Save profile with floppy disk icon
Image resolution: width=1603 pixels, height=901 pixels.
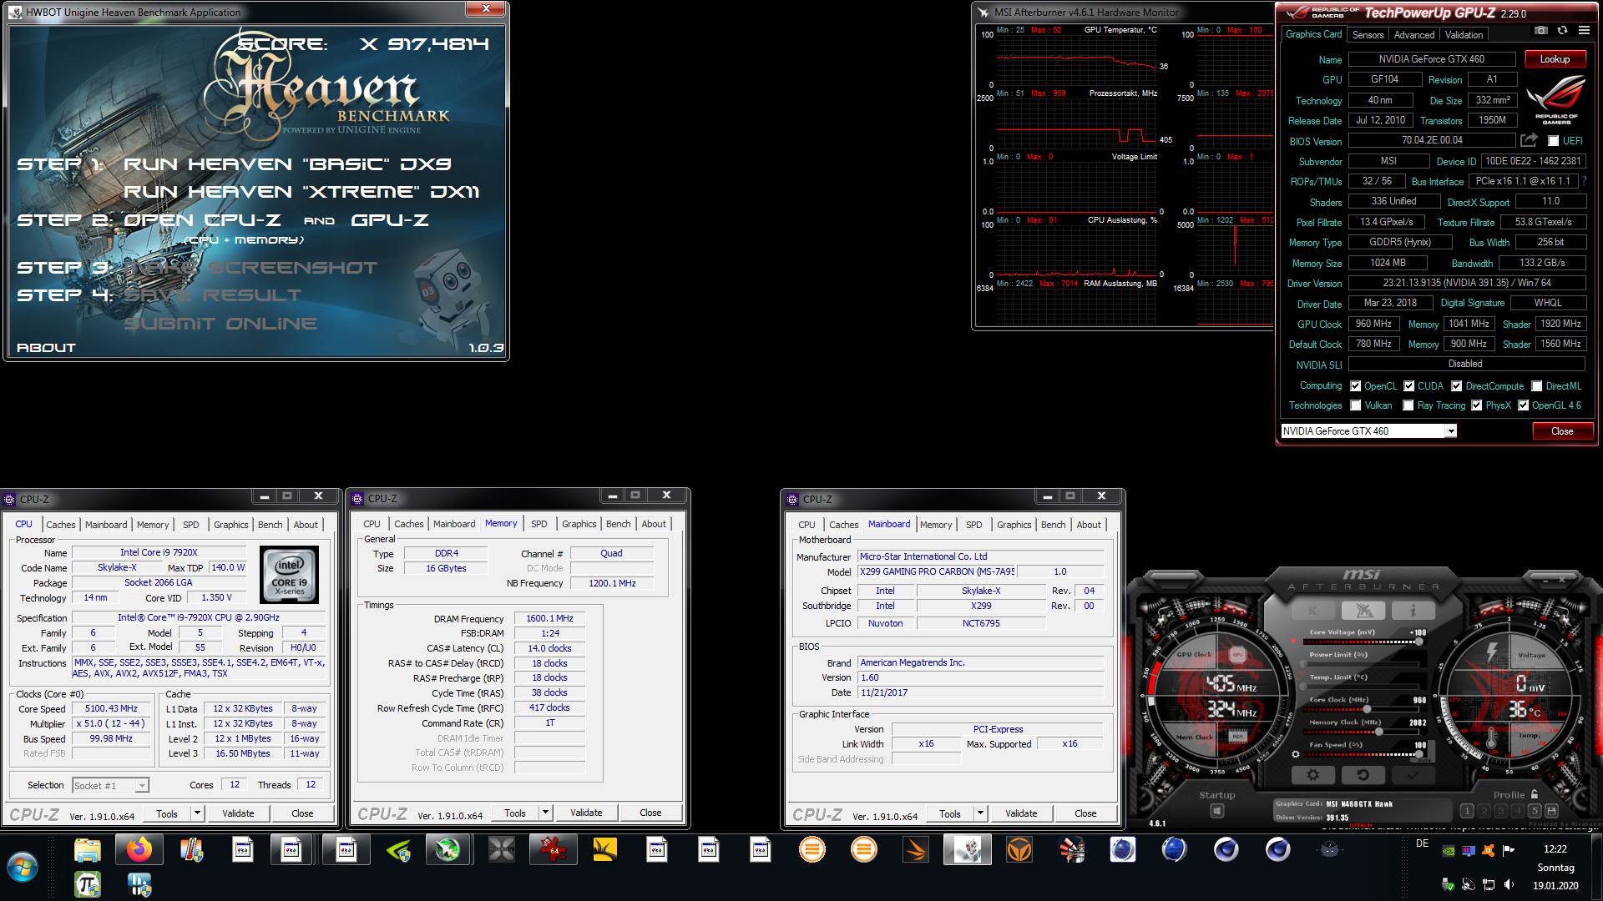coord(1551,811)
